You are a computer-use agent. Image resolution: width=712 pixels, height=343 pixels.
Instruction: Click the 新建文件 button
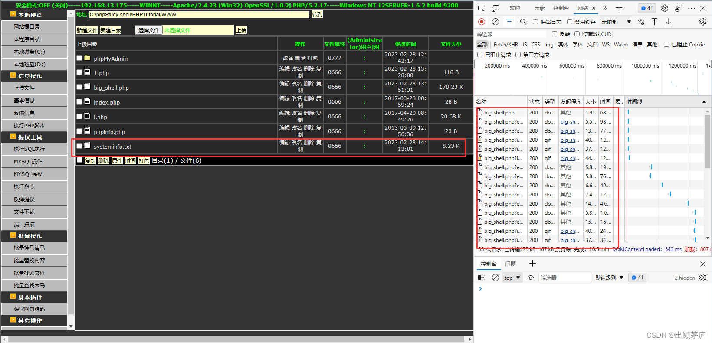[x=87, y=30]
